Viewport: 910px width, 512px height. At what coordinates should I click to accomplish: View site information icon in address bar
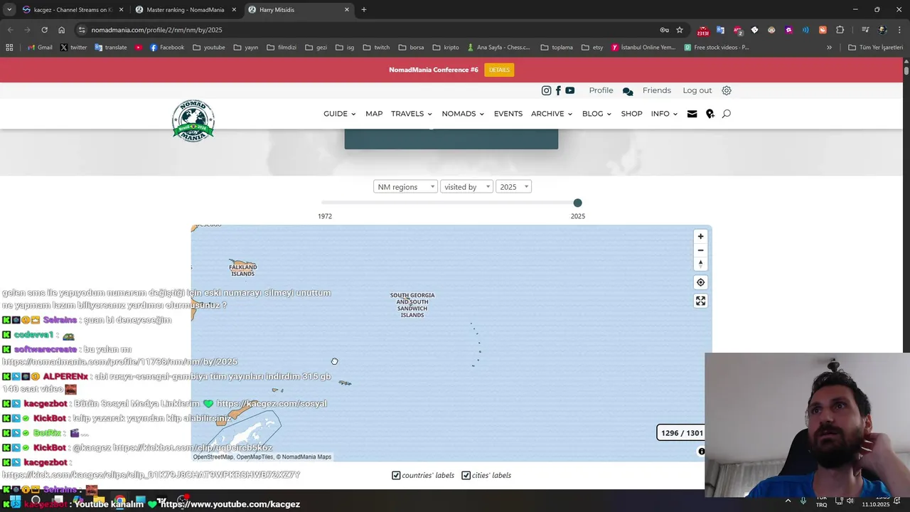82,30
